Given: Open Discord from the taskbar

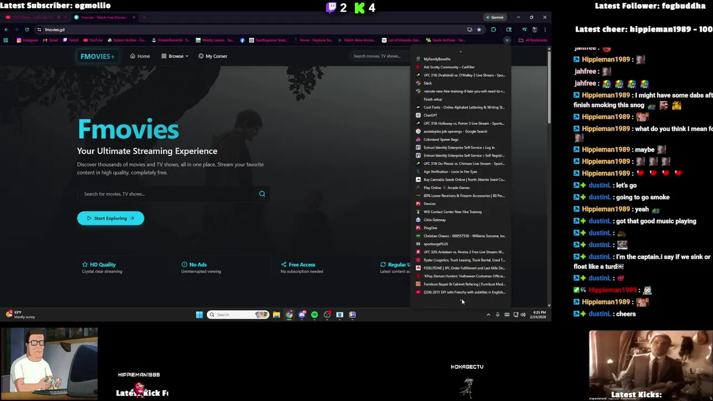Looking at the screenshot, I should coord(302,315).
